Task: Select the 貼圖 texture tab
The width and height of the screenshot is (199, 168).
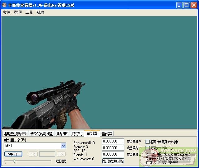Action: [62, 134]
